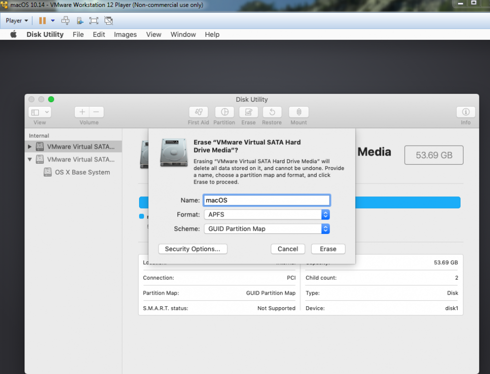
Task: Click the Security Options button
Action: 193,249
